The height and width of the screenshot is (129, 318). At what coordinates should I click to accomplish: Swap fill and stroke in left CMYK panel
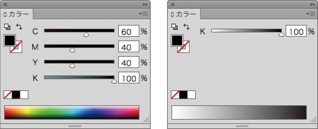click(19, 27)
